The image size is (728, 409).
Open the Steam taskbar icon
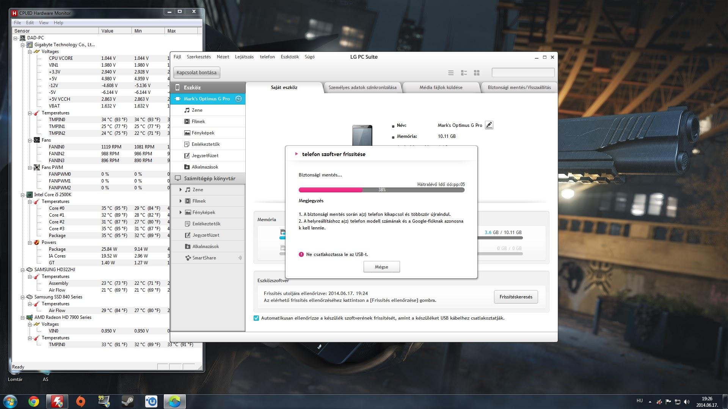(127, 401)
